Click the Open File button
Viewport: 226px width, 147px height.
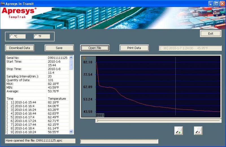95,48
